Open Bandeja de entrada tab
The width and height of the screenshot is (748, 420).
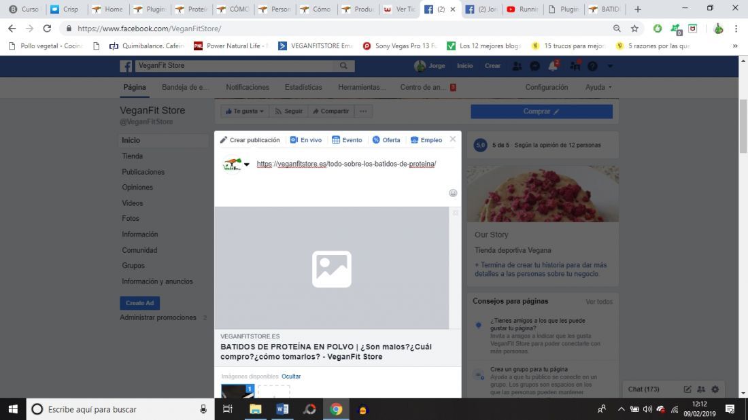pos(185,87)
